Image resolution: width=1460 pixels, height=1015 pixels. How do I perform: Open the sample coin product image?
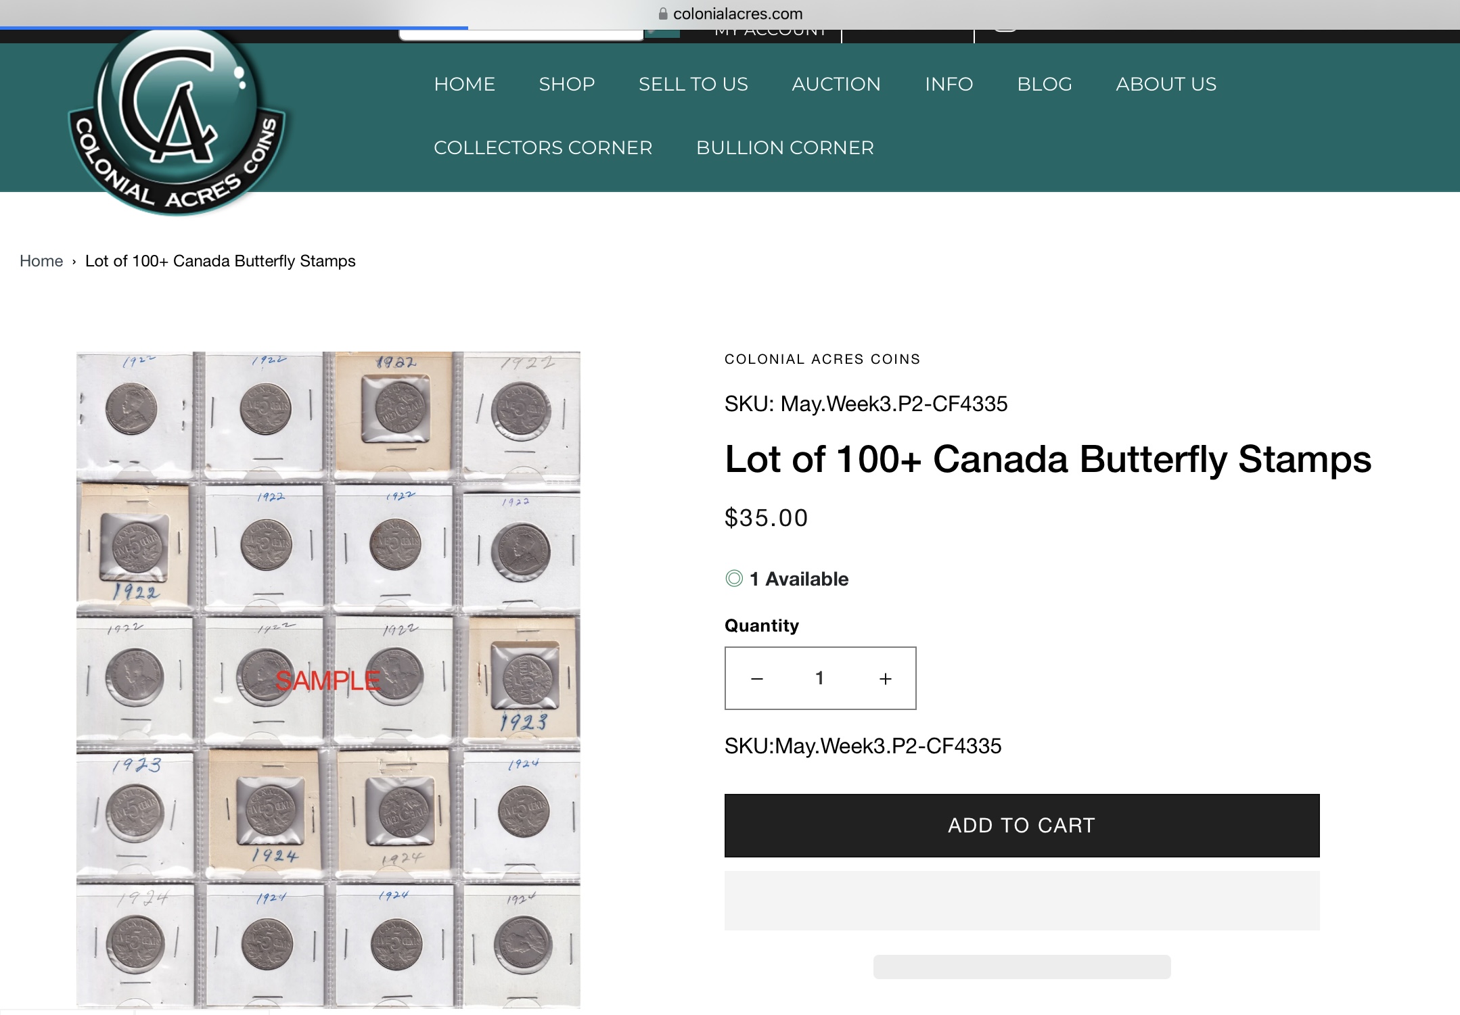tap(328, 680)
